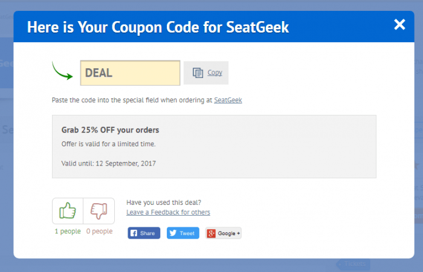Share on Google + button
The height and width of the screenshot is (272, 423).
coord(224,233)
